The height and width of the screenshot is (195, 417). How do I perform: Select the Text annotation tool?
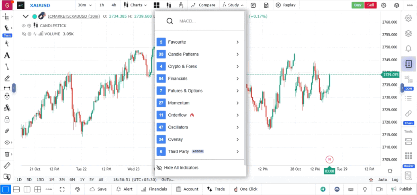tap(7, 55)
